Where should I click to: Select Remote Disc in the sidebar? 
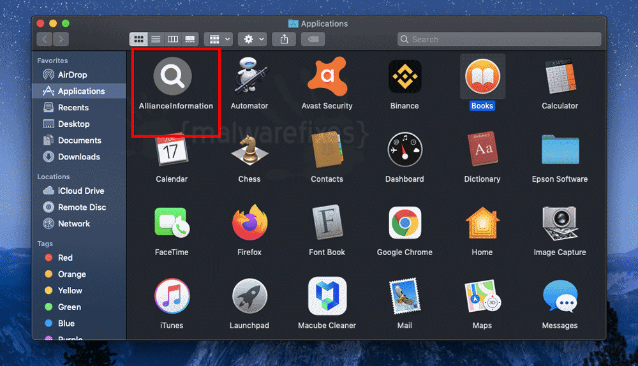pos(79,207)
